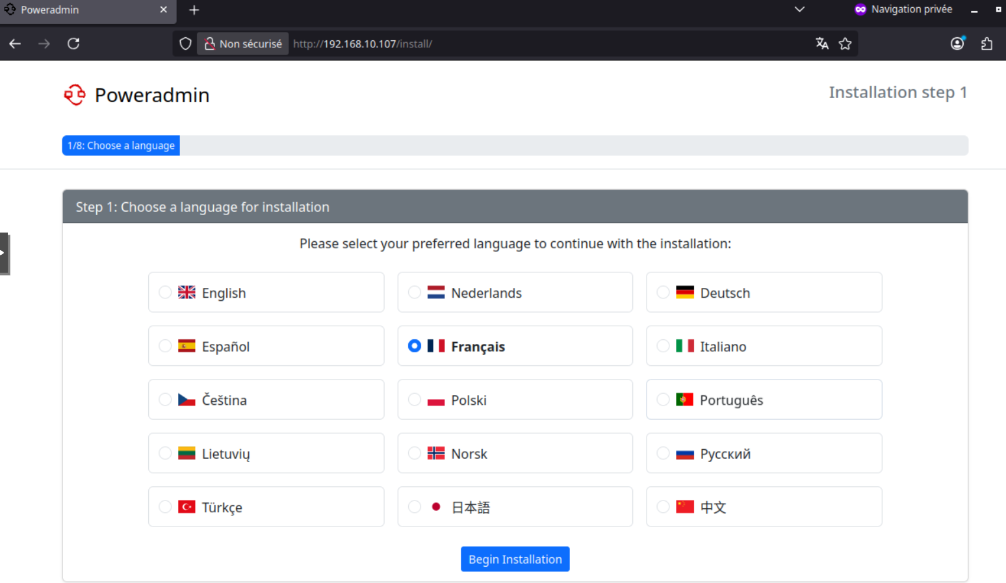Open the page translation icon
Screen dimensions: 1006x583
point(821,44)
